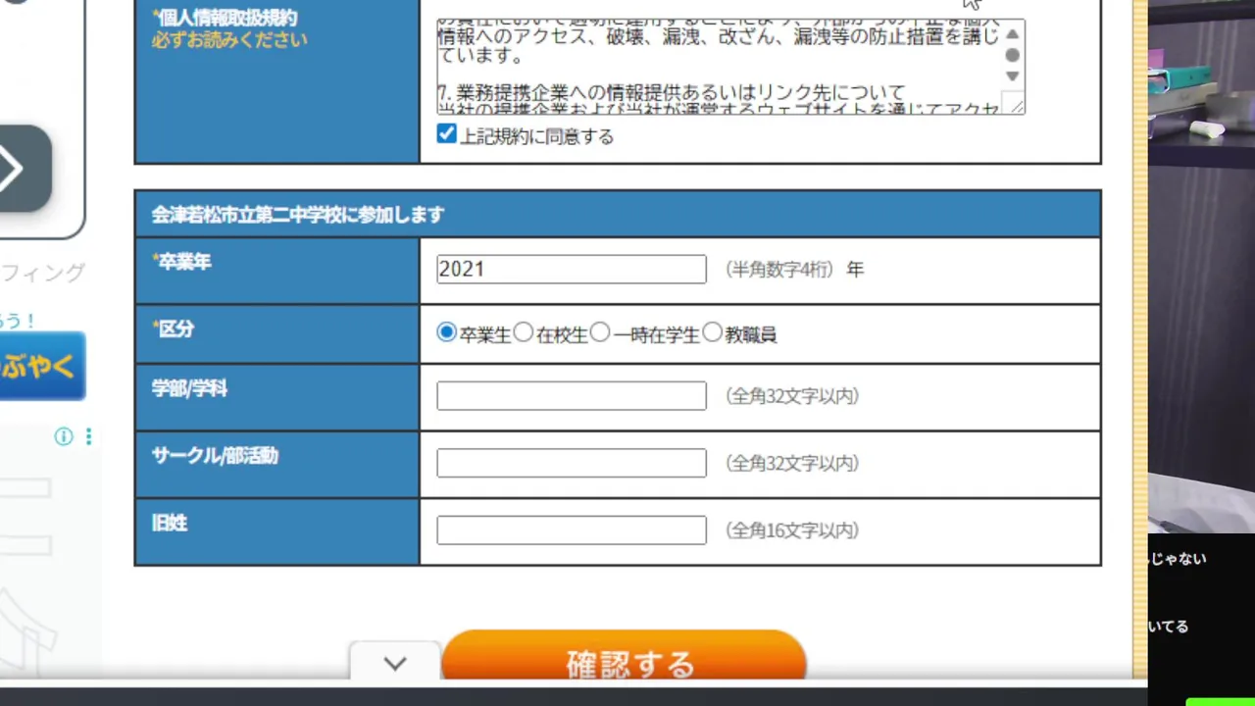
Task: Click the 学部/学科 input field
Action: click(572, 395)
